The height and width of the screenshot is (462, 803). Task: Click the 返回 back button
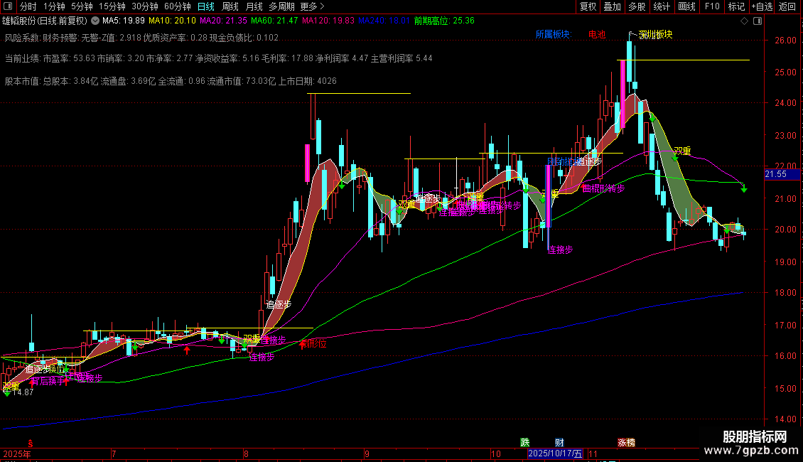pos(787,6)
